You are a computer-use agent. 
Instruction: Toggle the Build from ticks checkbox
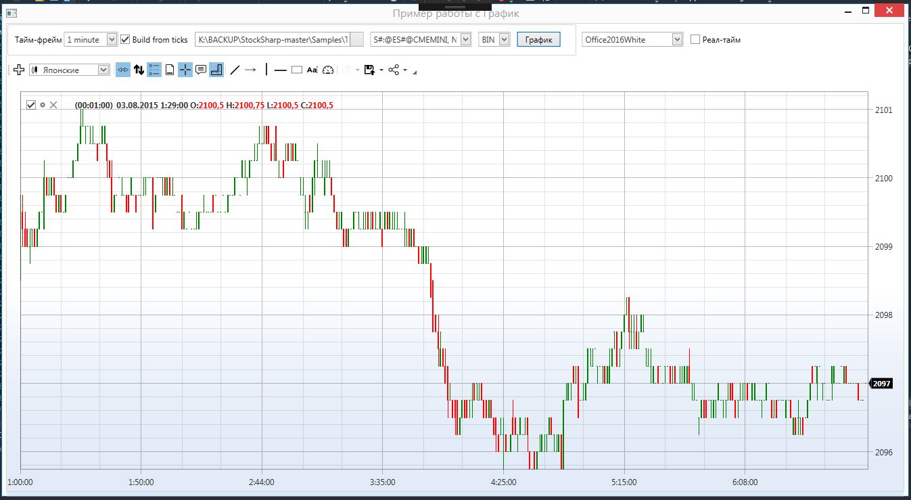point(124,40)
